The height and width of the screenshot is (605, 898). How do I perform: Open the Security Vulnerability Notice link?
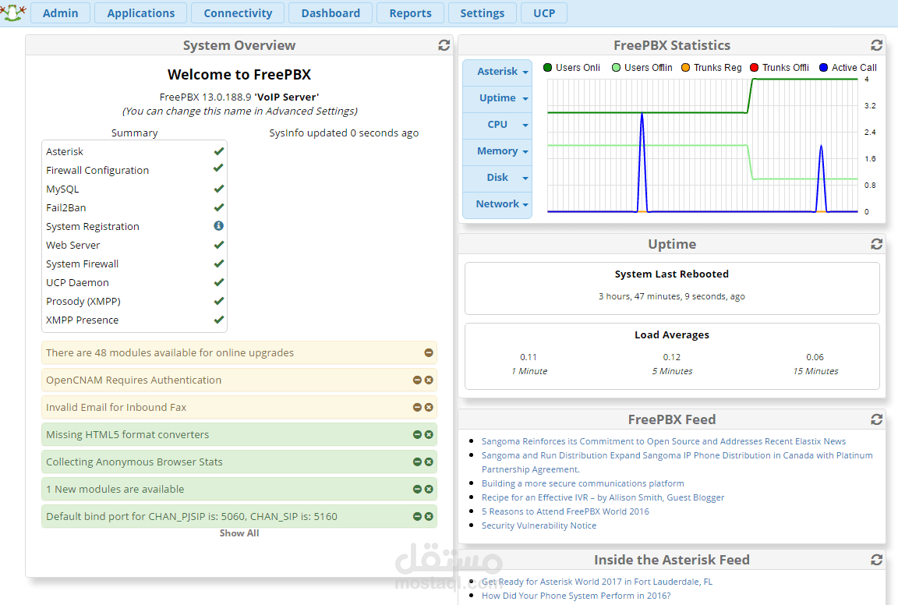coord(539,525)
